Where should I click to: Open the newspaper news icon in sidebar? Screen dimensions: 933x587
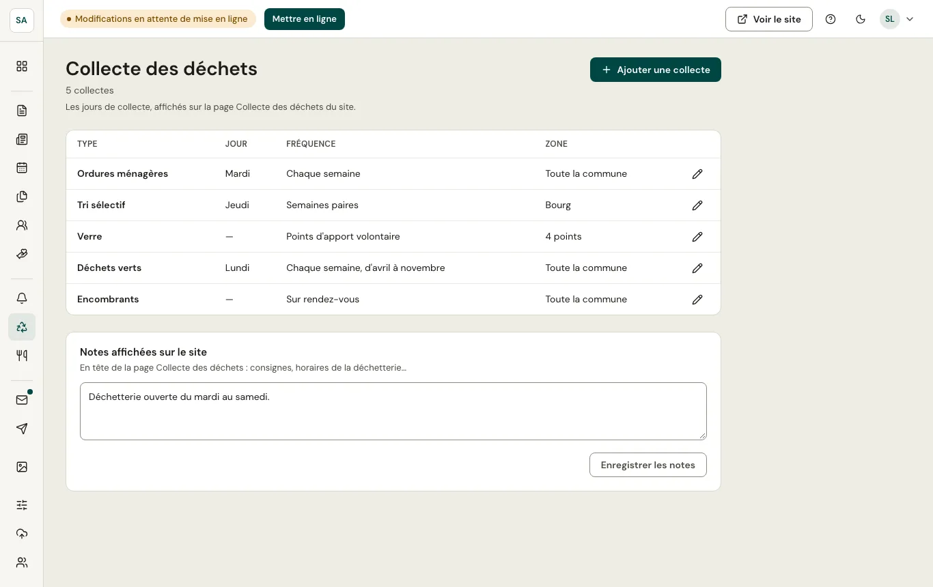pos(22,139)
